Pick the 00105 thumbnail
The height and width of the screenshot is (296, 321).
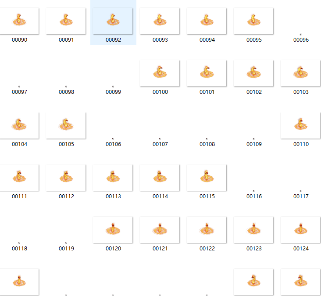(66, 125)
